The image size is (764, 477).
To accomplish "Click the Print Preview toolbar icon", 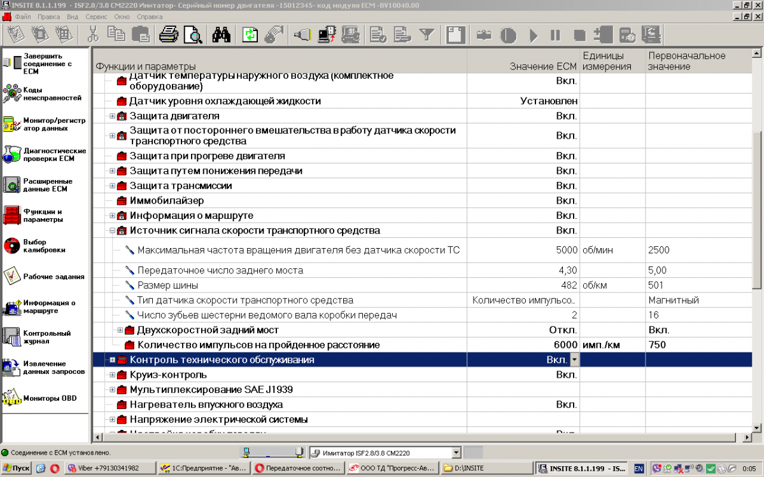I will pos(192,35).
